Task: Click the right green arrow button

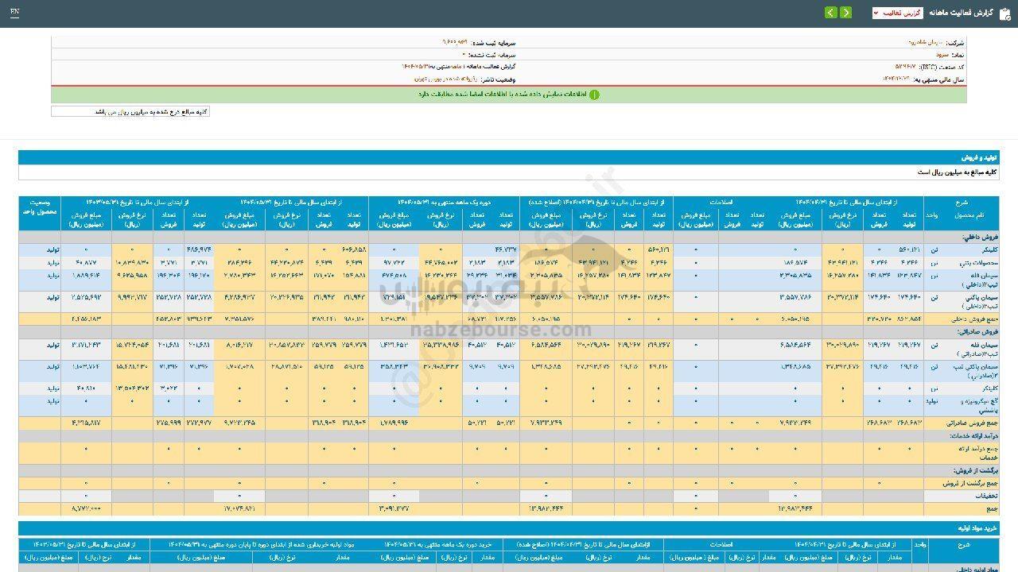Action: click(x=845, y=13)
